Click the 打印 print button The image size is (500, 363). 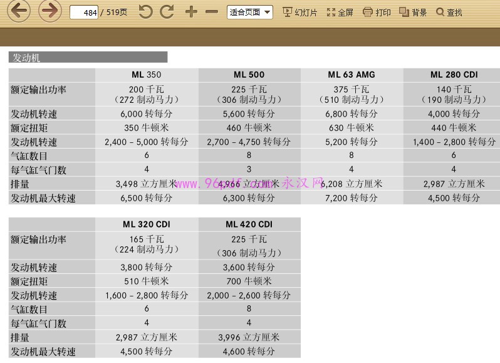pos(377,13)
